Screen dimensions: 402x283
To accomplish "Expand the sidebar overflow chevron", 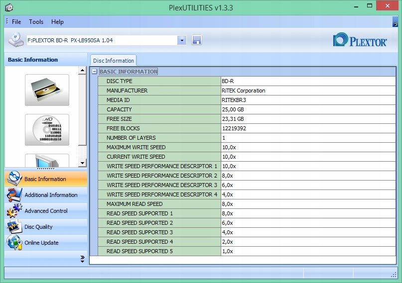I will pyautogui.click(x=82, y=258).
